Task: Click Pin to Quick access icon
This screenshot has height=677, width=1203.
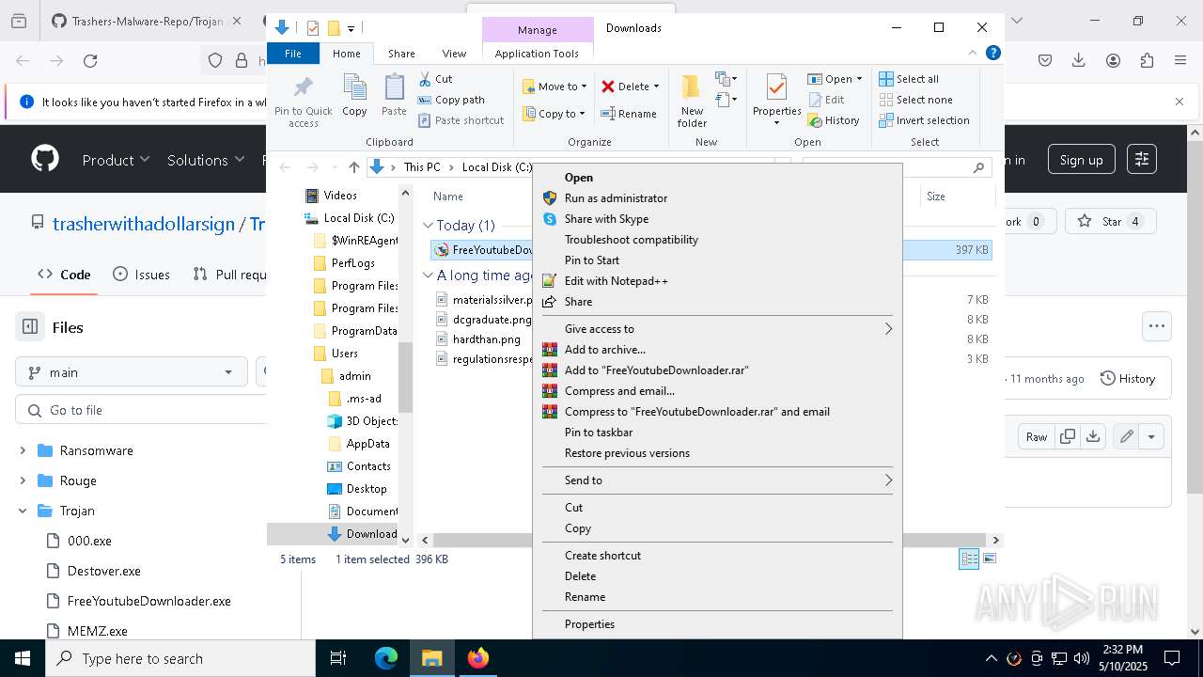Action: pos(303,102)
